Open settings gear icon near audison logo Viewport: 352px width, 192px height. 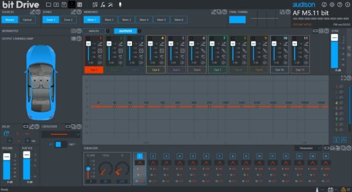tap(332, 5)
